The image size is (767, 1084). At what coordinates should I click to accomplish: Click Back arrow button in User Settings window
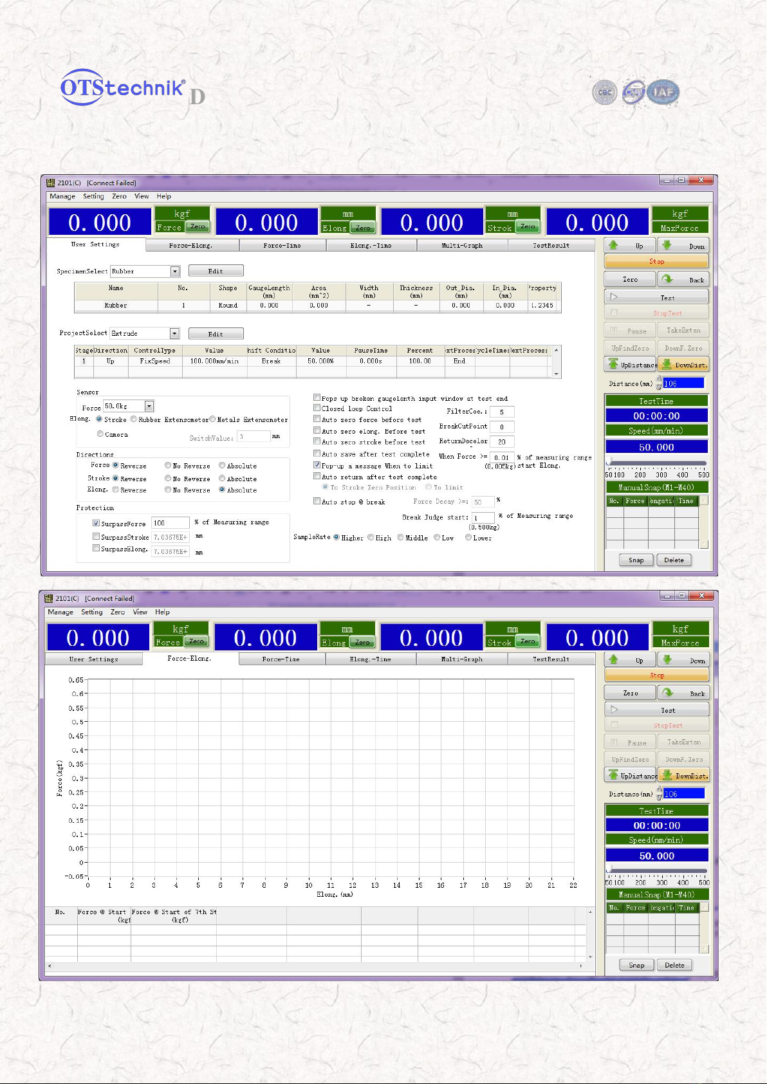[x=683, y=279]
